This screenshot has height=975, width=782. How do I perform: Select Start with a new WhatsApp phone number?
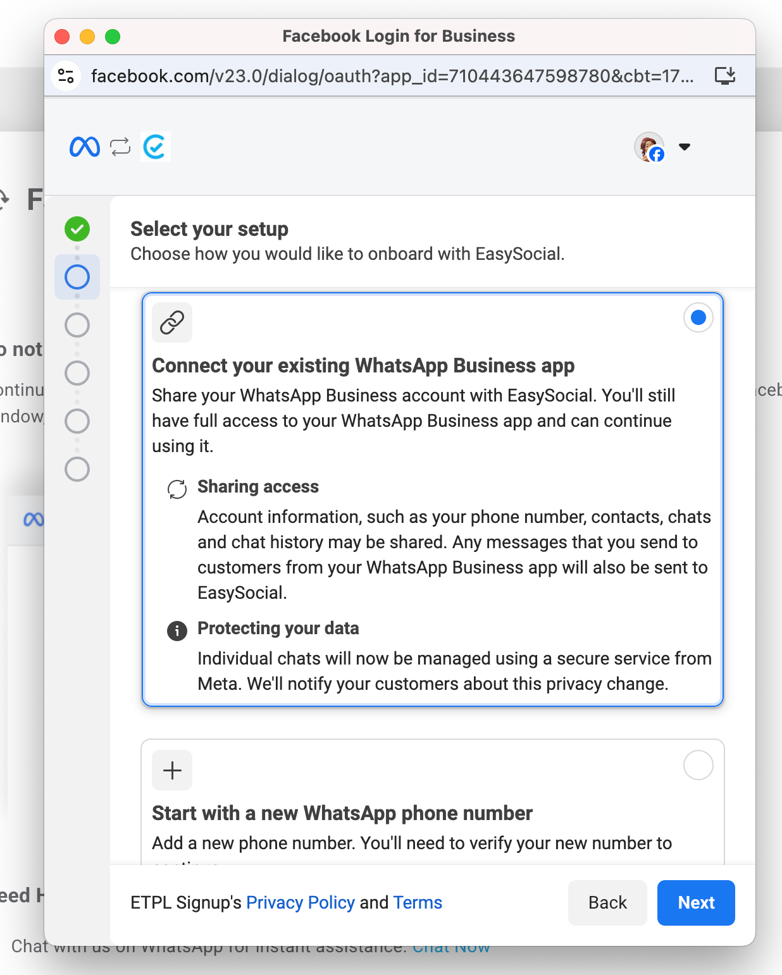(698, 765)
